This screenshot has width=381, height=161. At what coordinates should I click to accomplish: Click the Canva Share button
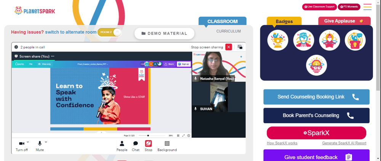pyautogui.click(x=169, y=64)
